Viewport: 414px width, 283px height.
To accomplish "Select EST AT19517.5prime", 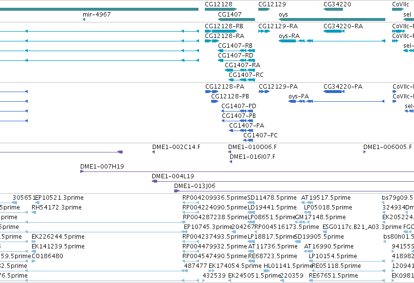I will coord(326,198).
